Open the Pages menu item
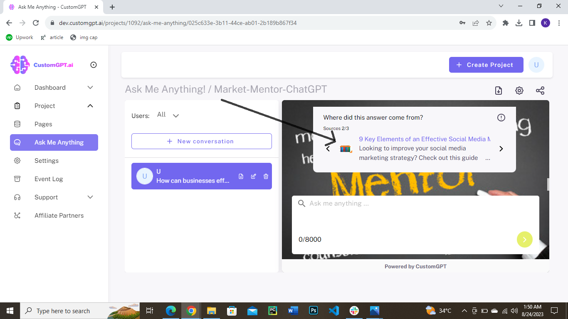The width and height of the screenshot is (568, 319). [x=43, y=124]
